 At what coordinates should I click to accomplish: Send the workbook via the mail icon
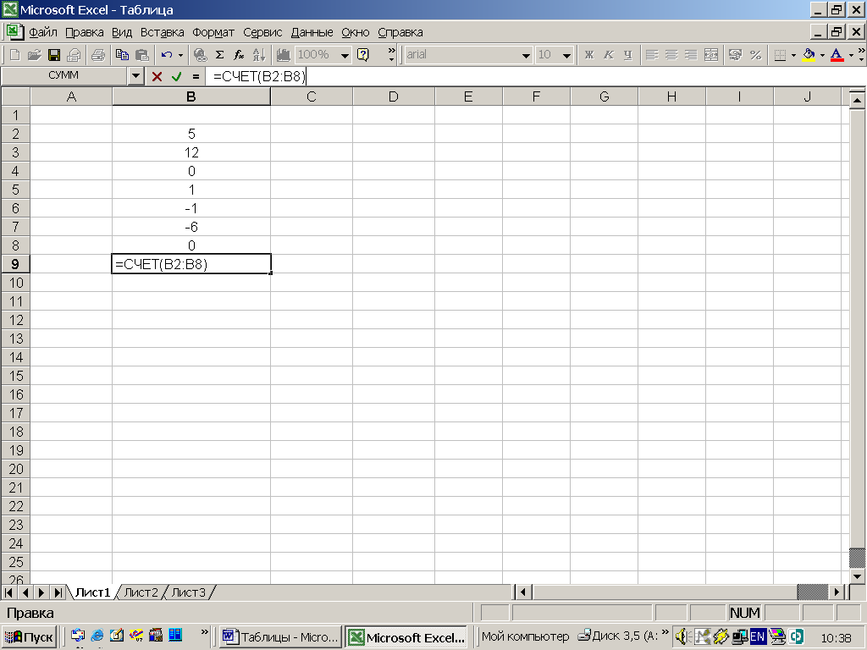pos(74,55)
